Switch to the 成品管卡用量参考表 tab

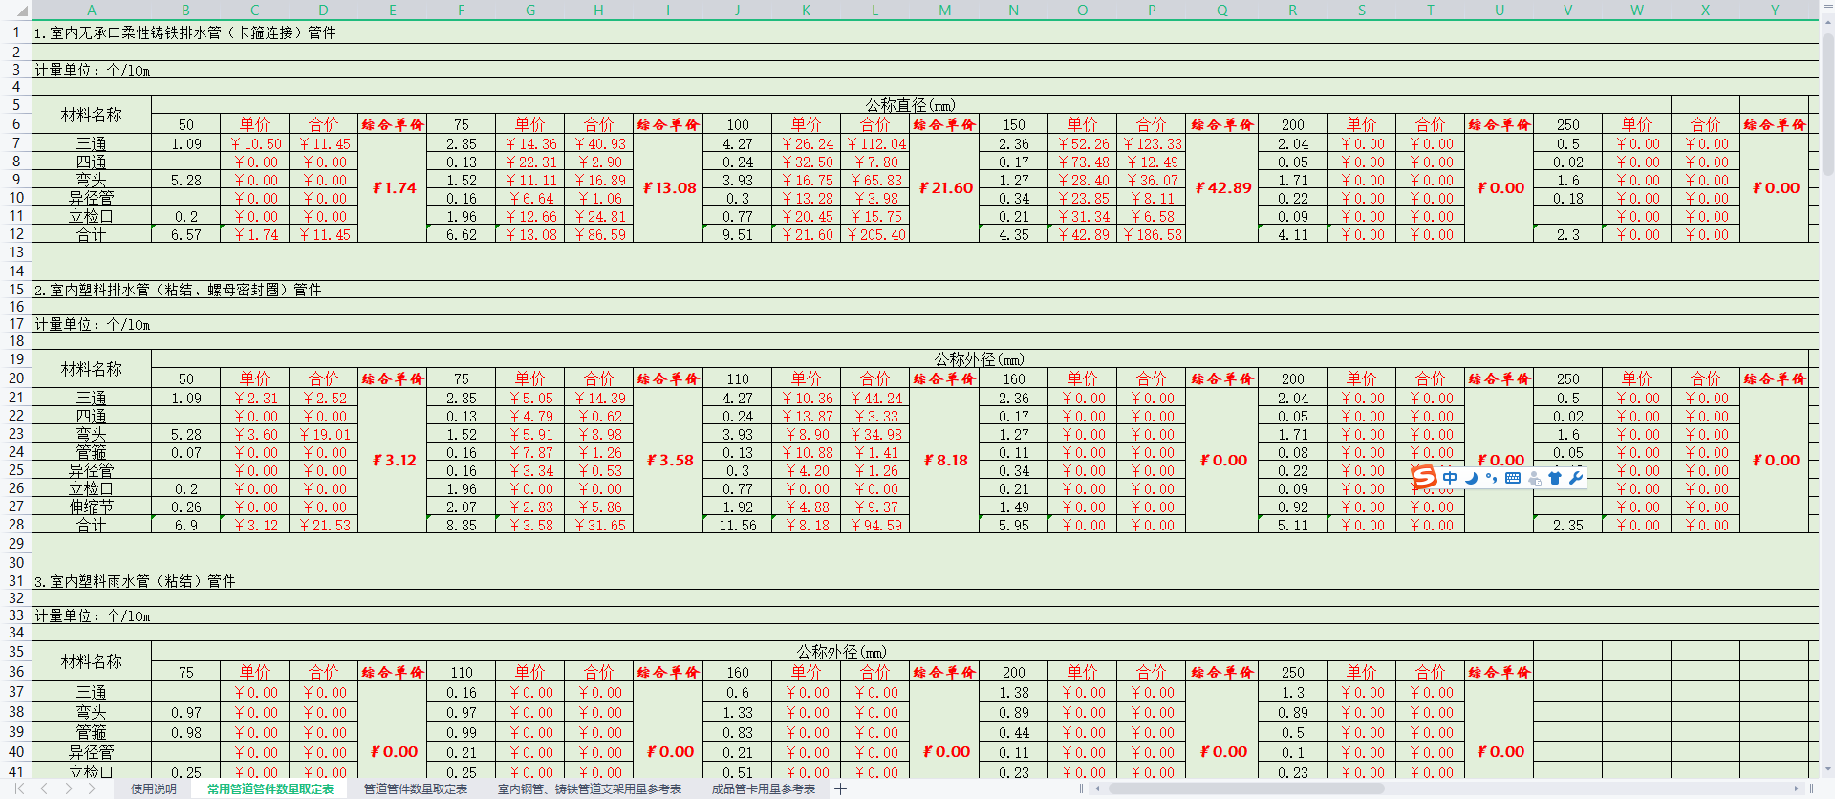(764, 788)
